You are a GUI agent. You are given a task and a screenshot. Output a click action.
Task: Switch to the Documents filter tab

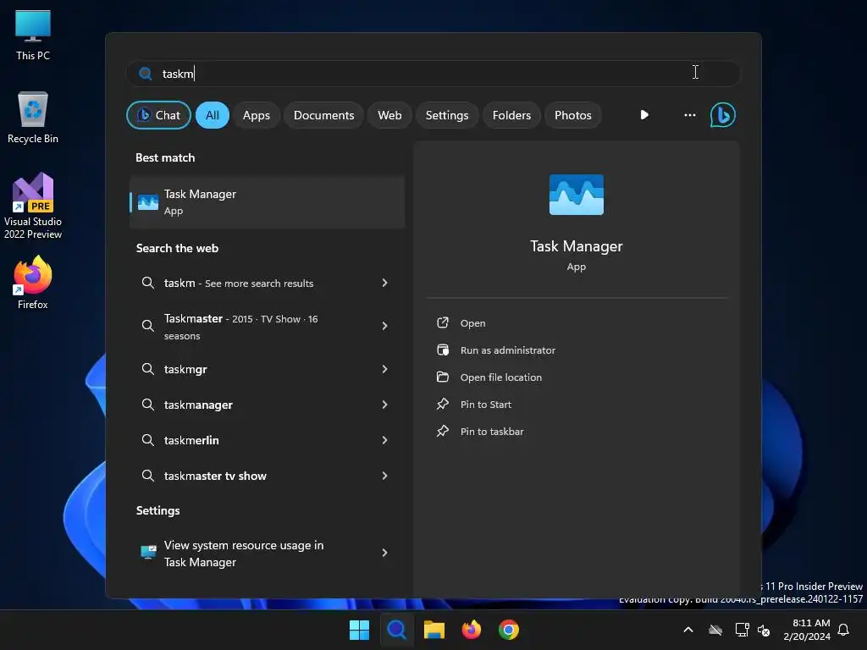324,115
